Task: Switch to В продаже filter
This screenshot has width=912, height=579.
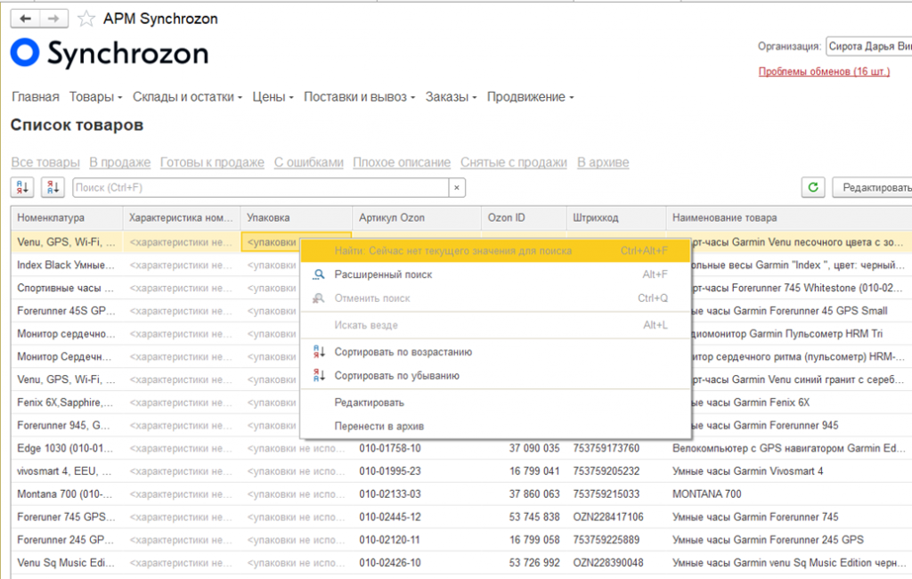Action: coord(120,162)
